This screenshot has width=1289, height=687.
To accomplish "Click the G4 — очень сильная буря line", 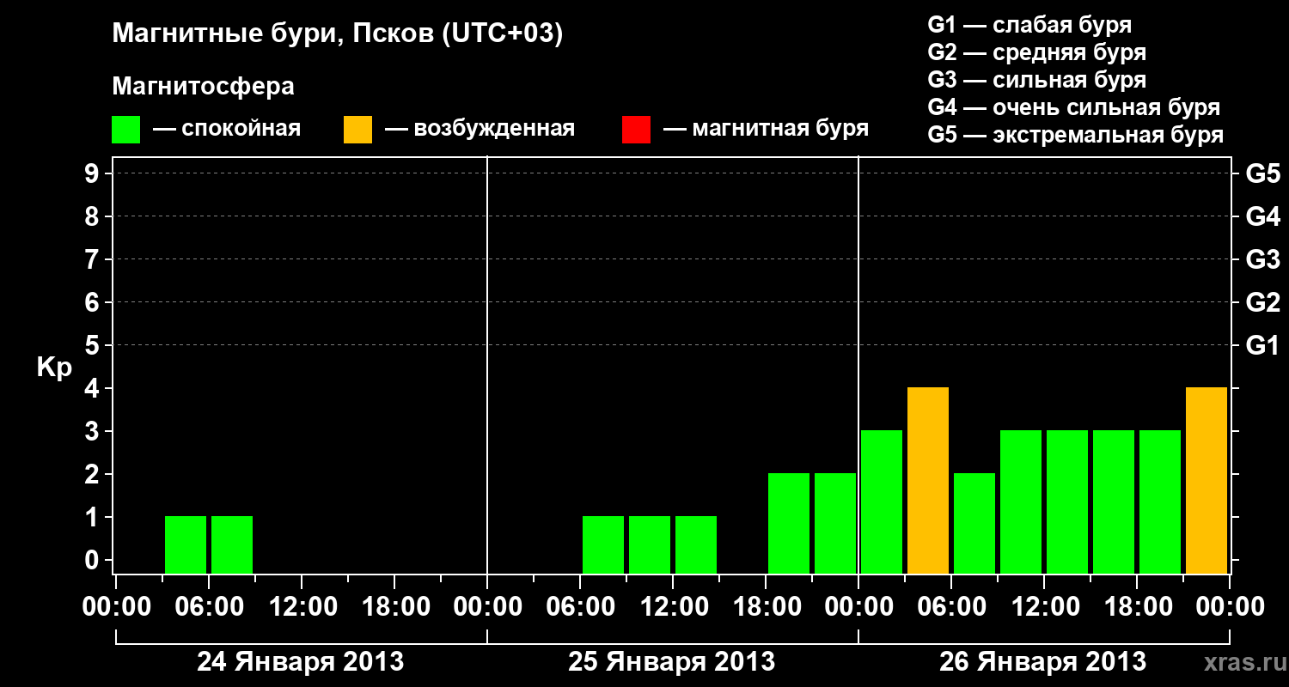I will 1074,107.
